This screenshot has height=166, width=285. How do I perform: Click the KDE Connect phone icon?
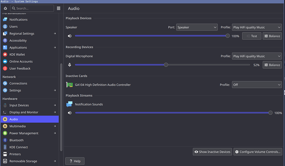pyautogui.click(x=5, y=147)
